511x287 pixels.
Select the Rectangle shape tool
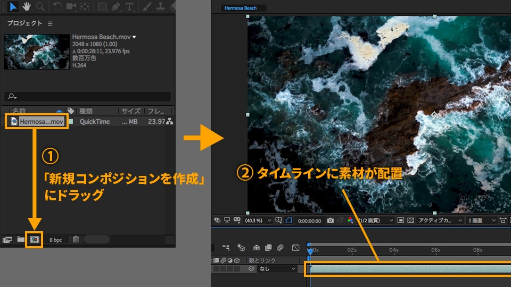click(x=102, y=7)
